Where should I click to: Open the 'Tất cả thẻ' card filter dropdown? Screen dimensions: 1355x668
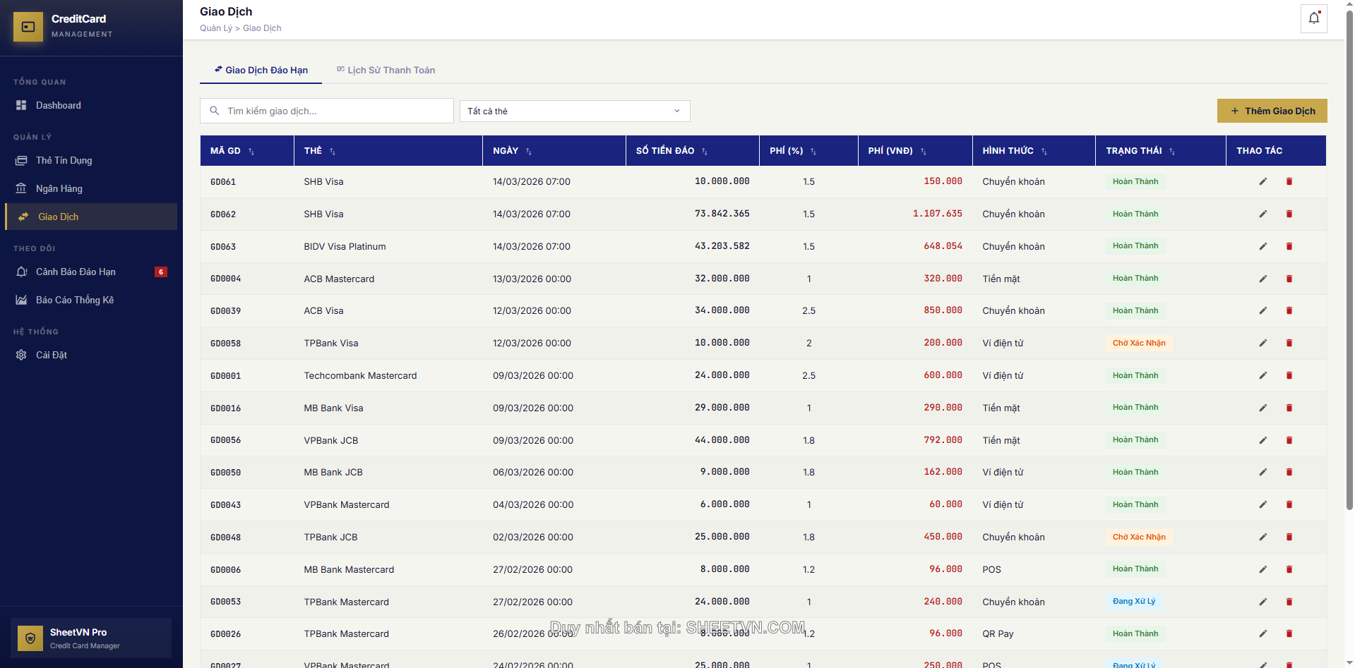[574, 111]
